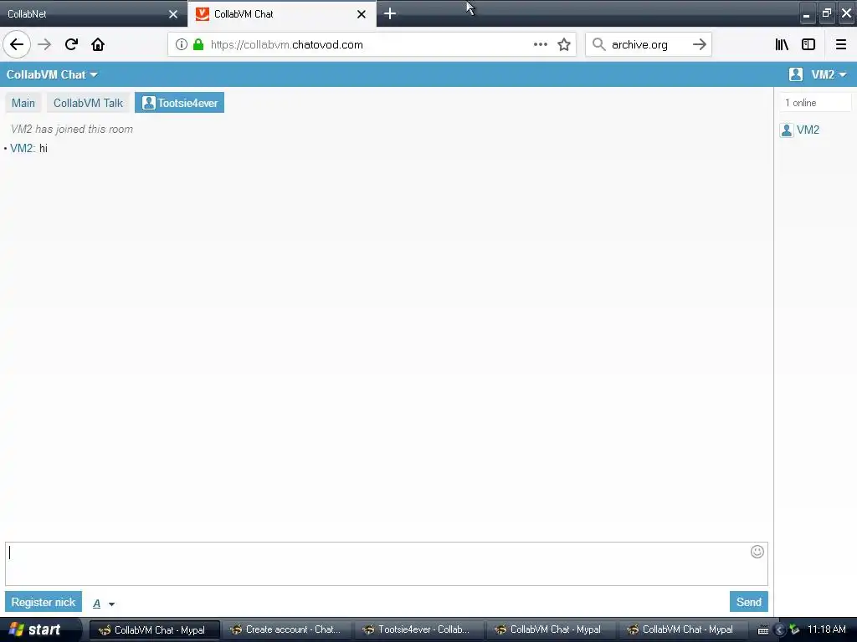Screen dimensions: 857x642
Task: Select VM2 in the online users list
Action: [808, 130]
